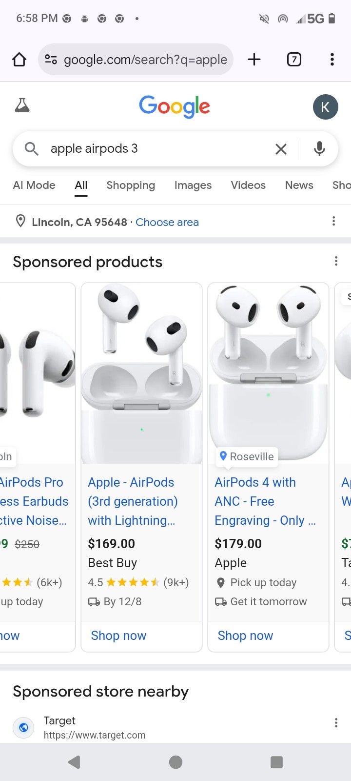351x781 pixels.
Task: Tap the Target globe icon
Action: pos(23,728)
